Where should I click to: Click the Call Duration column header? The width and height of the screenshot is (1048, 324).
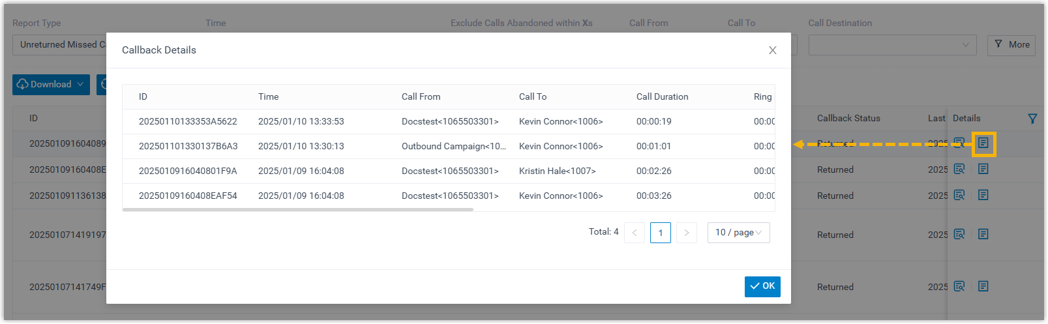(662, 97)
